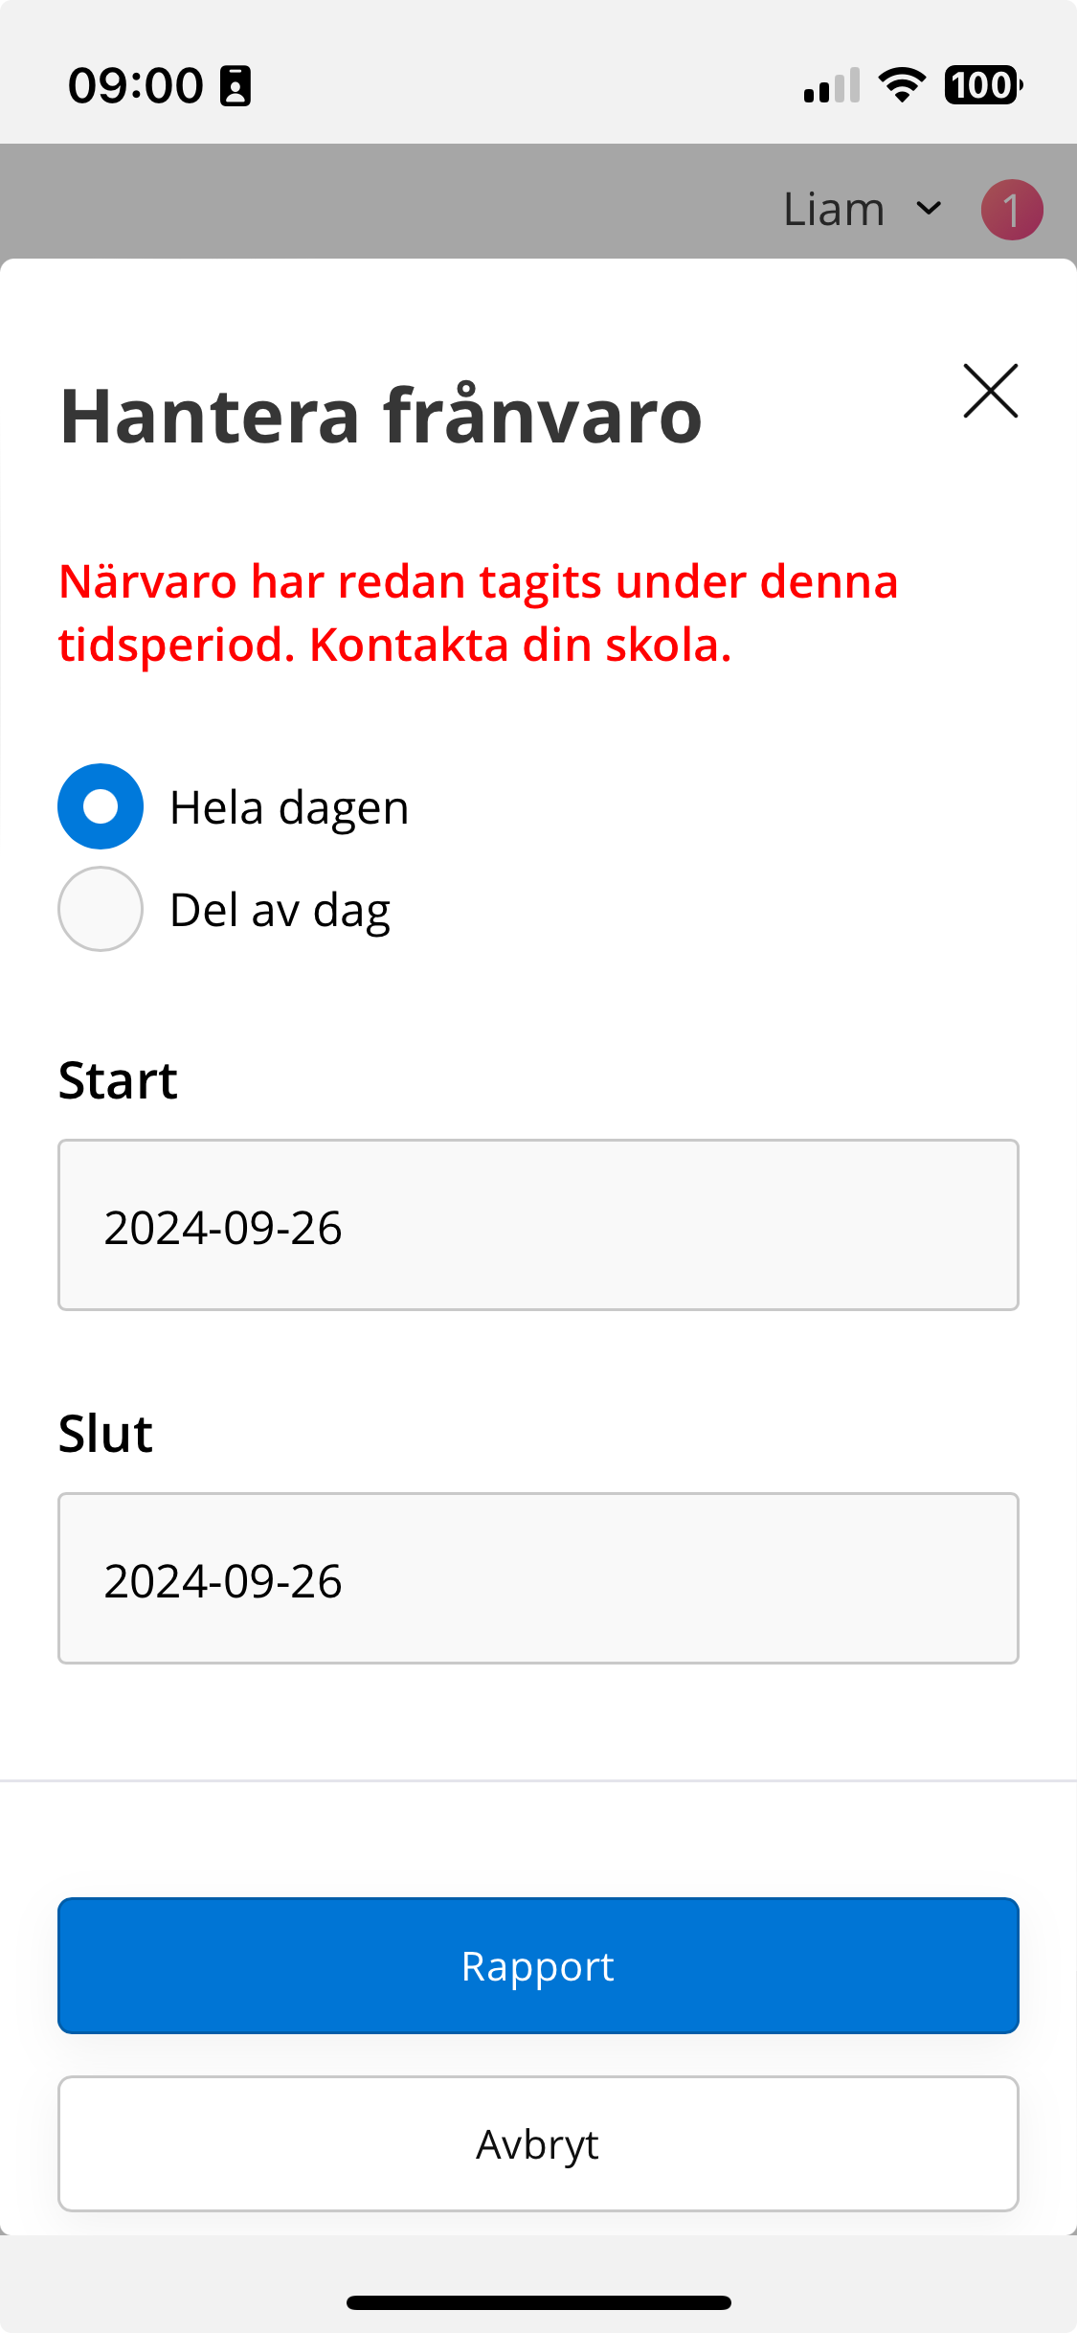The height and width of the screenshot is (2333, 1077).
Task: Tap the ID card icon beside clock
Action: pyautogui.click(x=236, y=85)
